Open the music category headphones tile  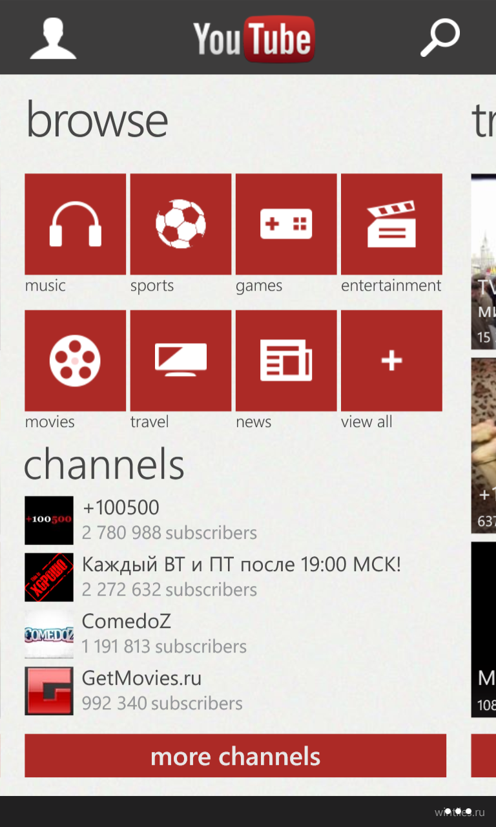pos(76,224)
